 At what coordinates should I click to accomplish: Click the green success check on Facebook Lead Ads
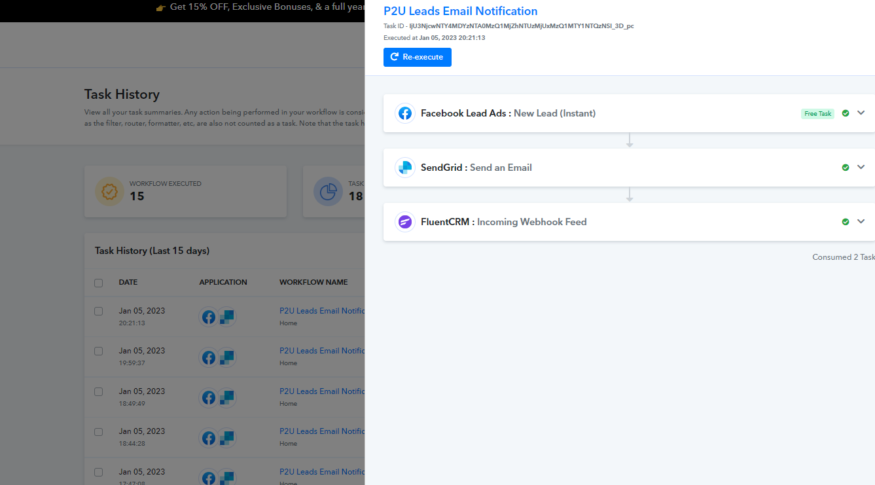point(846,113)
